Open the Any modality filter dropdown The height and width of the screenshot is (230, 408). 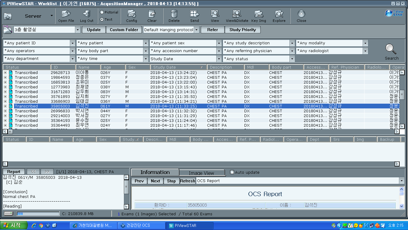click(365, 43)
